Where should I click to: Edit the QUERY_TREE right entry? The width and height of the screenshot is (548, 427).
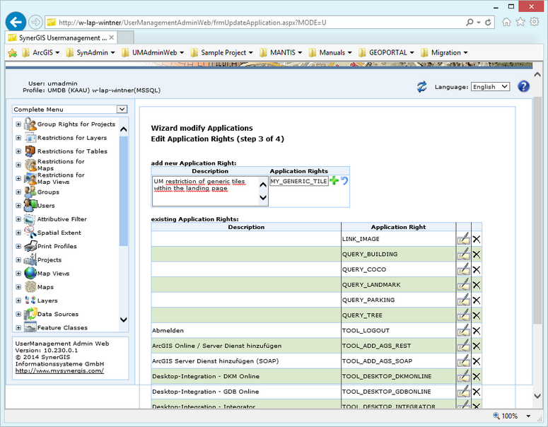point(463,315)
